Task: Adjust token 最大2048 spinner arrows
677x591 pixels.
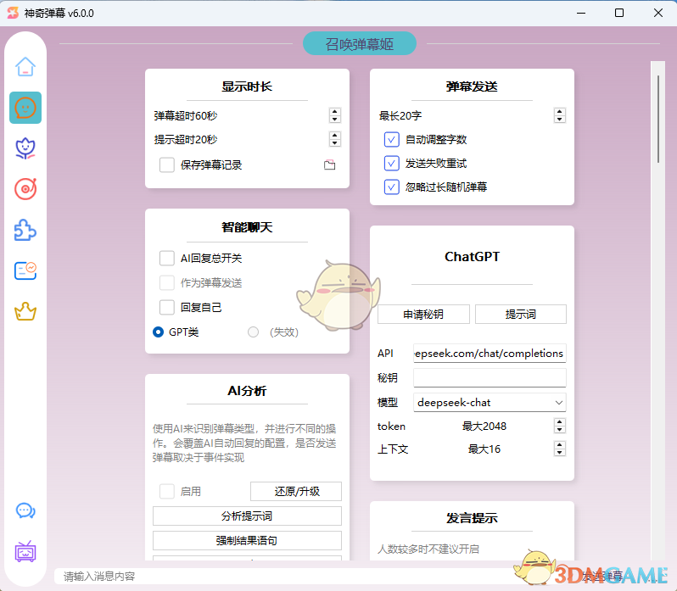Action: click(x=560, y=426)
